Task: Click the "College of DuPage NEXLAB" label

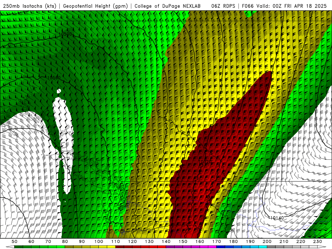Action: click(x=167, y=6)
